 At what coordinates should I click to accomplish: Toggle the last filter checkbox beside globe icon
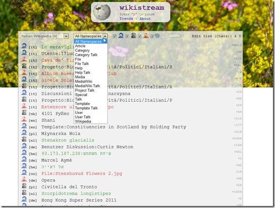[x=152, y=36]
